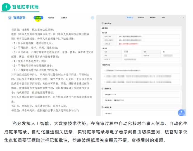
Task: Click the 本案文书 document icon
Action: (102, 107)
